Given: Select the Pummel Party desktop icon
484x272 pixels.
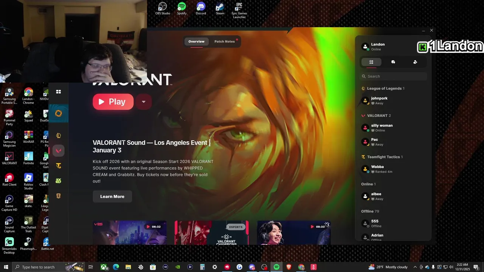Looking at the screenshot, I should [x=9, y=117].
